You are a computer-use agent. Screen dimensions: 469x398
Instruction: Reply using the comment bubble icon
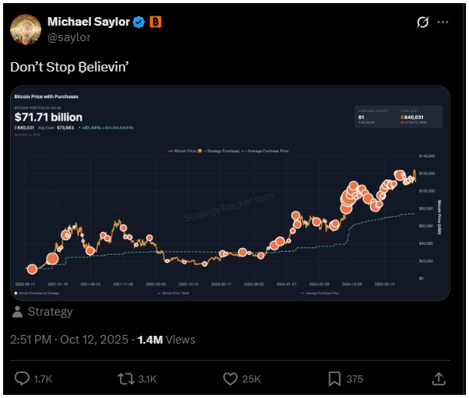pos(23,379)
